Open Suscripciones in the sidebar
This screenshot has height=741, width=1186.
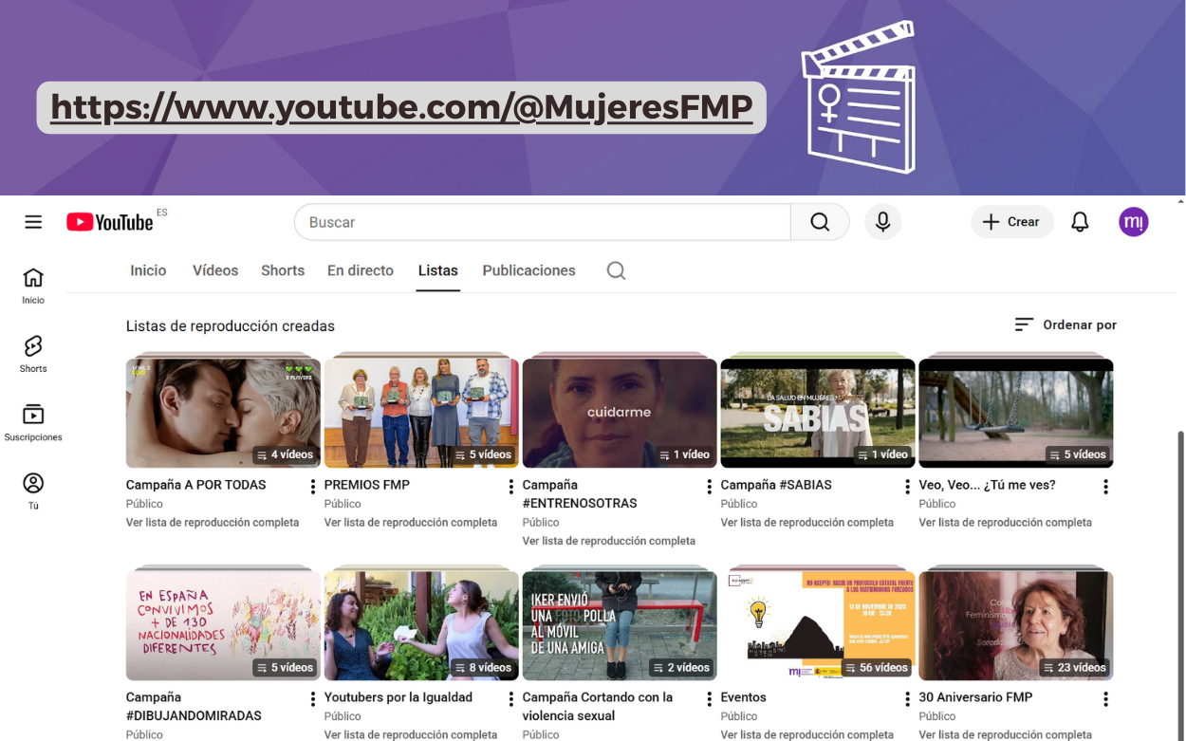pos(33,422)
